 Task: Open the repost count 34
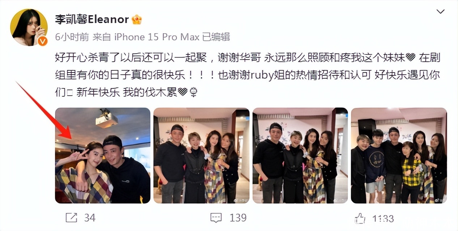pyautogui.click(x=89, y=218)
